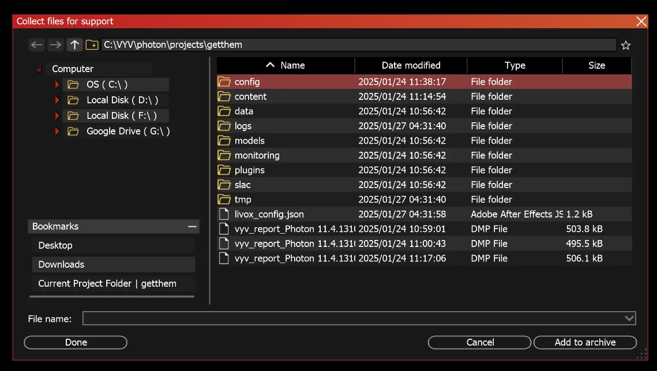Click the 506.1 kB size cell

[584, 258]
